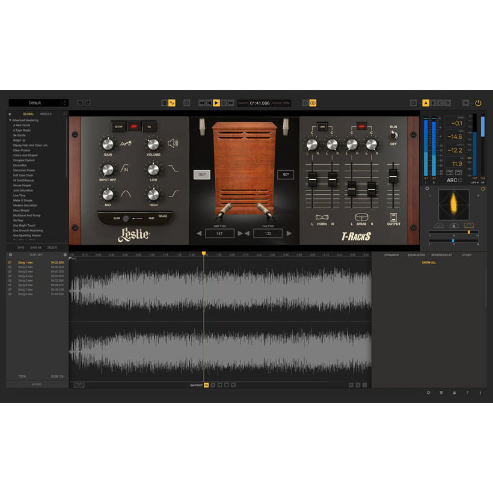Click the redo arrow icon
Viewport: 493px width, 493px height.
[x=88, y=103]
